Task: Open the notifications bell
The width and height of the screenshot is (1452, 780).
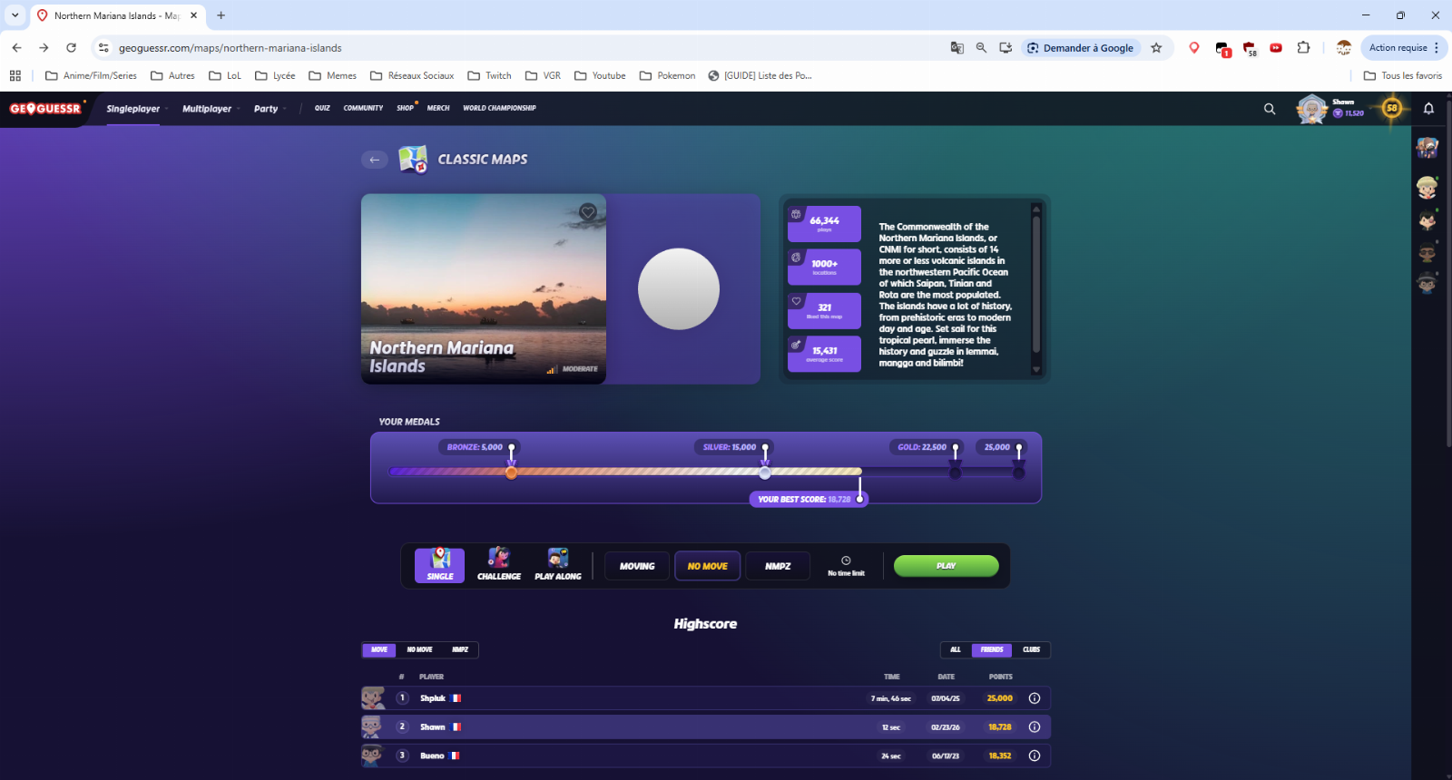Action: tap(1428, 109)
